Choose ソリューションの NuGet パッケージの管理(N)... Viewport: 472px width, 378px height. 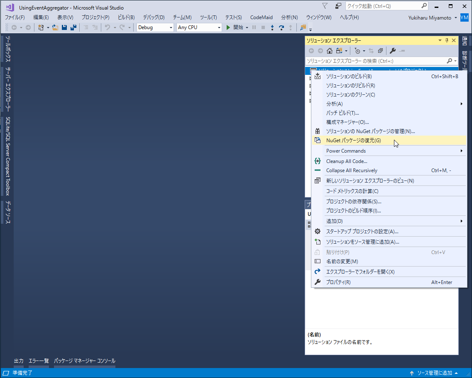click(x=389, y=131)
